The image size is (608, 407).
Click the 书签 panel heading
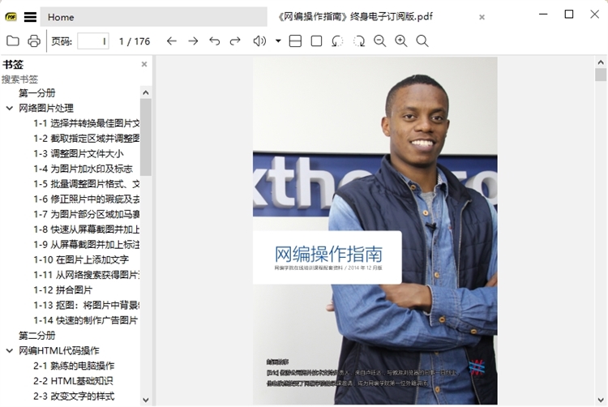(x=13, y=64)
